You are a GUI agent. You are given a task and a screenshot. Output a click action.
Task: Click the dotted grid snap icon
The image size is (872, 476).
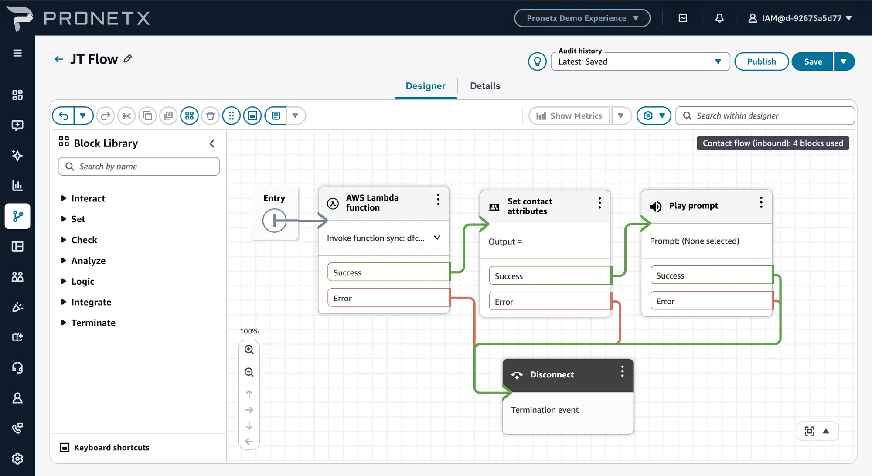(x=231, y=116)
